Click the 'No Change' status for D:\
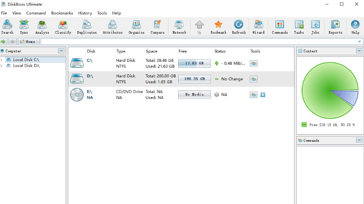 pos(232,79)
